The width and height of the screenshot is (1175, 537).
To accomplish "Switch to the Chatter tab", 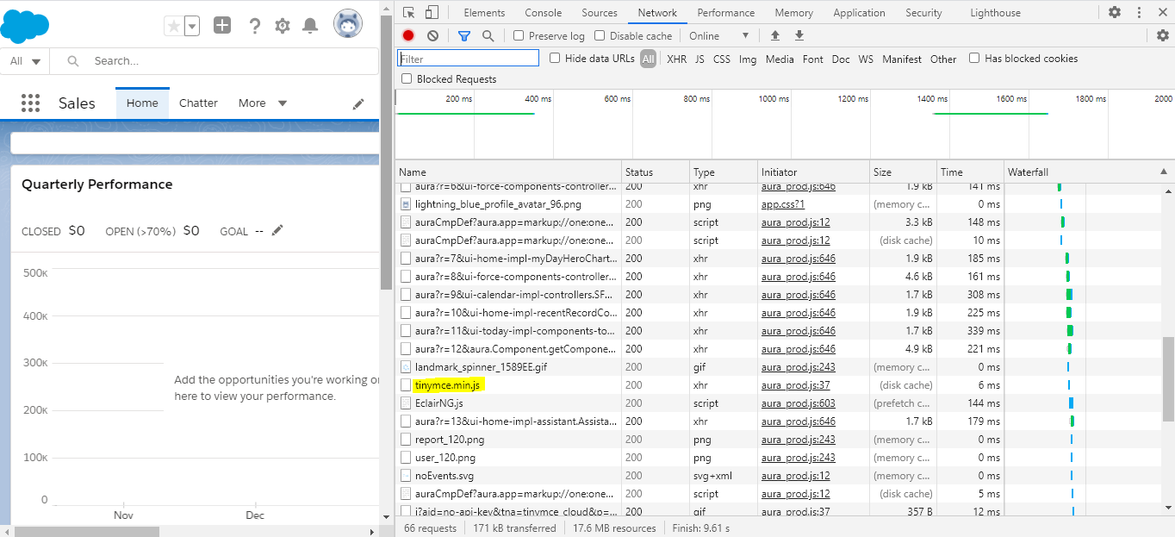I will tap(198, 103).
